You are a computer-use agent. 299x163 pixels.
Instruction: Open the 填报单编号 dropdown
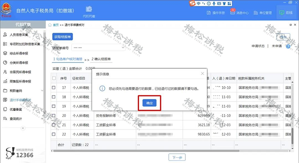click(x=98, y=47)
